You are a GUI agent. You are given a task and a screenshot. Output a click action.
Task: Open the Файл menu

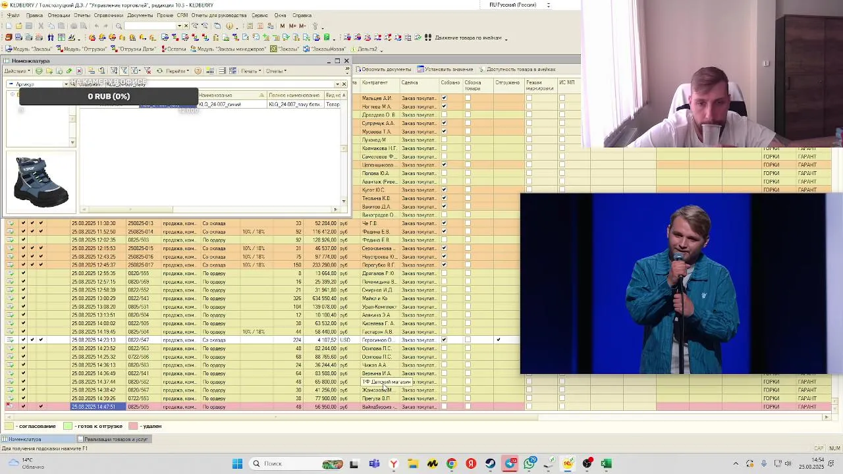[x=13, y=15]
